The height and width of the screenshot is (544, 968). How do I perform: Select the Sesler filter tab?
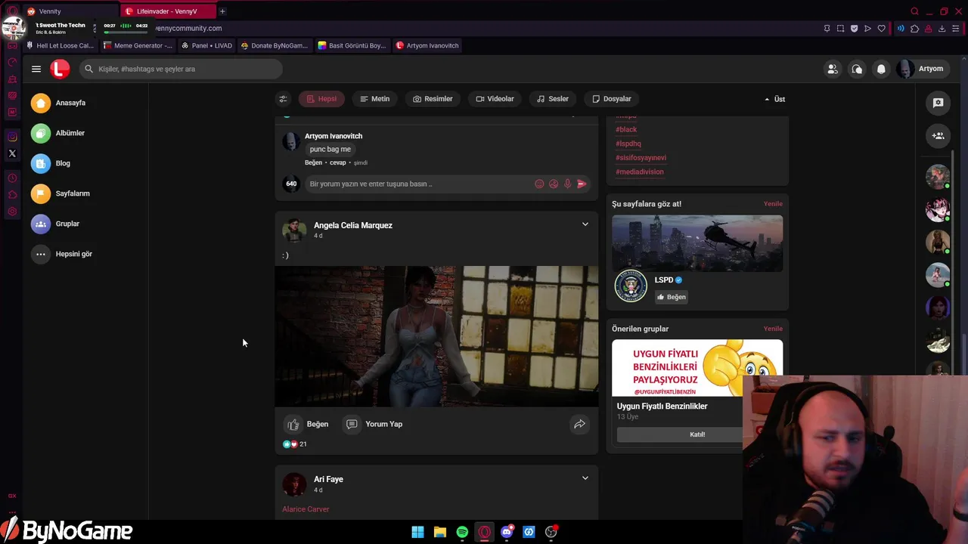[553, 99]
